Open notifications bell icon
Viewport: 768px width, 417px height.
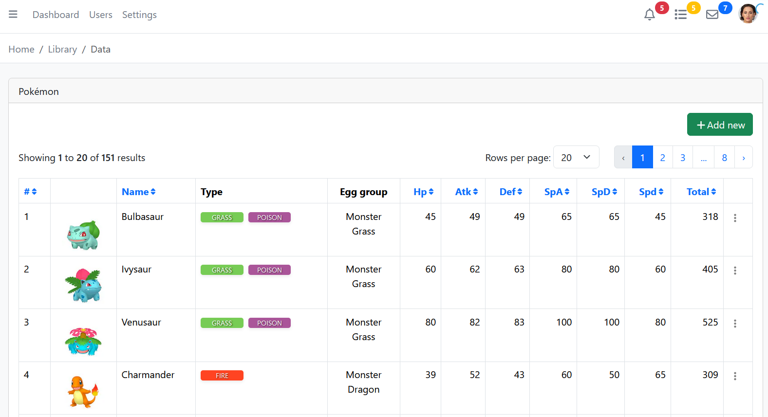(649, 15)
